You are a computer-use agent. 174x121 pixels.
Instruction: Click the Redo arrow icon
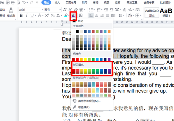(x=31, y=2)
